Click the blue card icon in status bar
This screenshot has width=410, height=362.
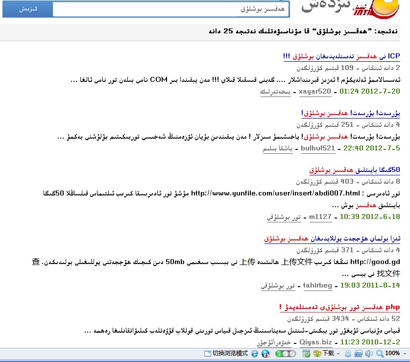pos(359,354)
